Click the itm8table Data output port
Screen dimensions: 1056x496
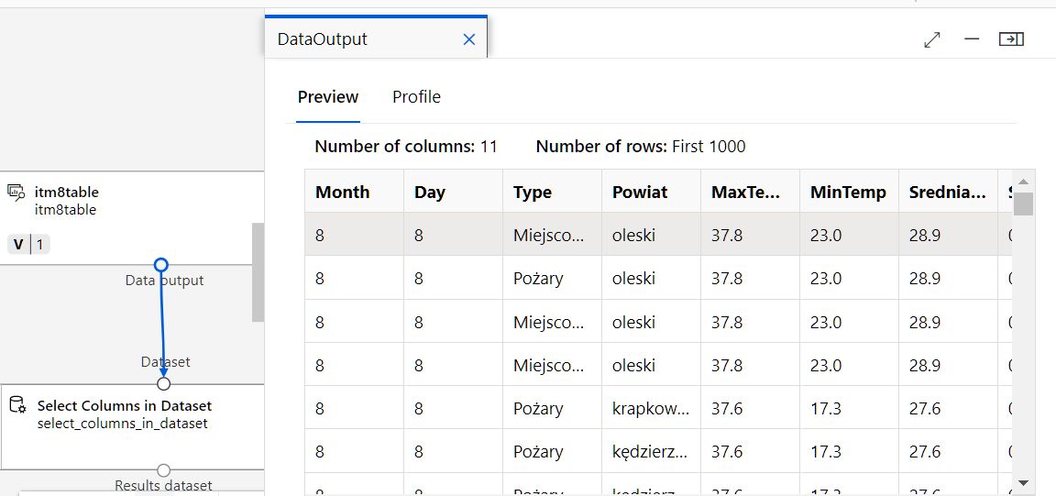coord(161,265)
